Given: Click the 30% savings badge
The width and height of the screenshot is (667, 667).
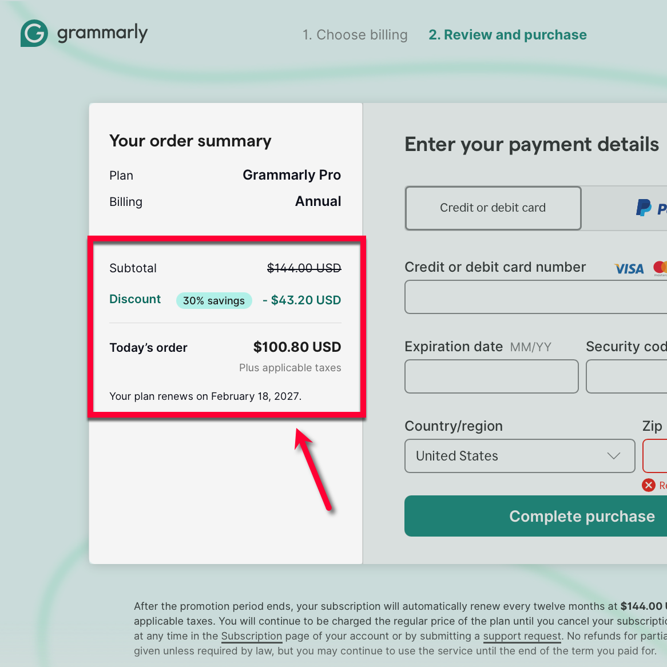Looking at the screenshot, I should [214, 300].
